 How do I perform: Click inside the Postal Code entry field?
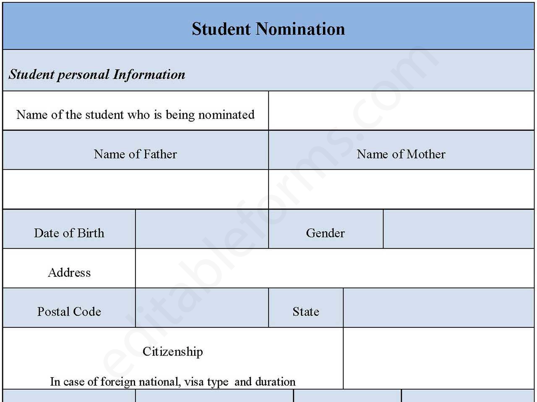[x=202, y=308]
